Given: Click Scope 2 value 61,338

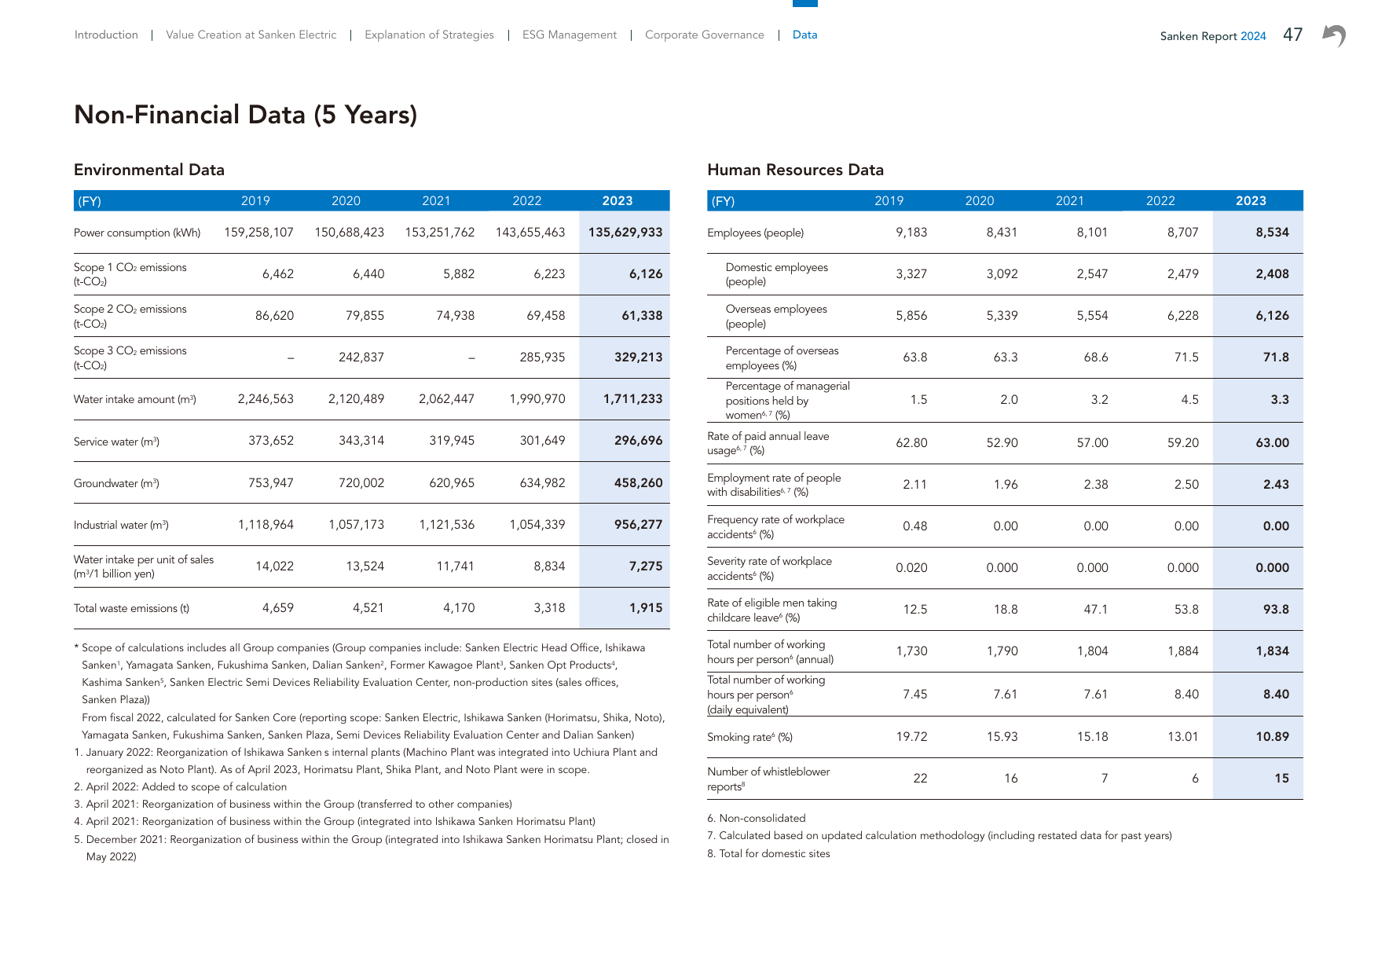Looking at the screenshot, I should click(x=643, y=316).
